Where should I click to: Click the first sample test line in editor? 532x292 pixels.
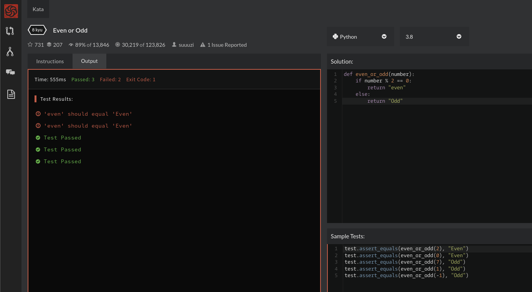click(x=406, y=249)
